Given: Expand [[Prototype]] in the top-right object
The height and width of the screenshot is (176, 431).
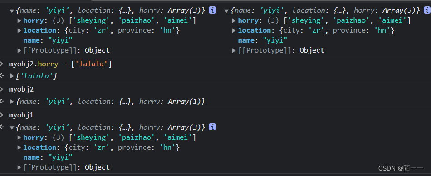Looking at the screenshot, I should (x=234, y=50).
